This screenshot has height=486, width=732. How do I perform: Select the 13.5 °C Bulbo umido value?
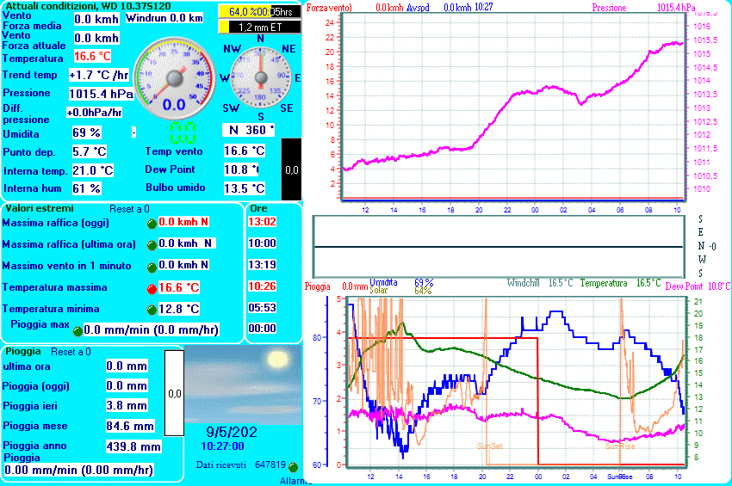tap(245, 188)
